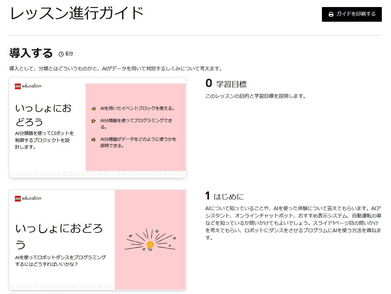Click the text このレッスンの目的と学習目標を説明します
The width and height of the screenshot is (391, 294).
click(x=256, y=96)
